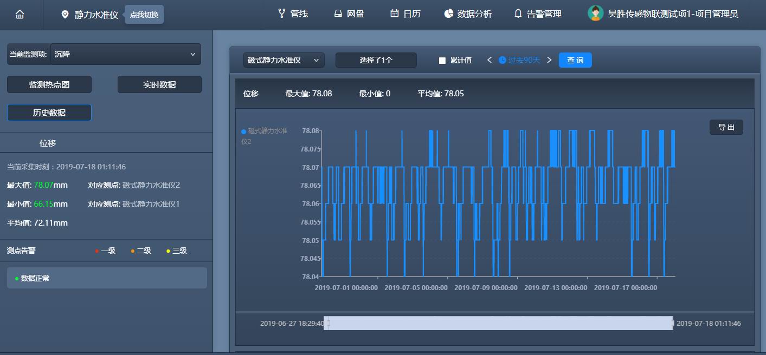This screenshot has height=355, width=766.
Task: Open the 磁式静力水准仪 device type dropdown
Action: (284, 60)
